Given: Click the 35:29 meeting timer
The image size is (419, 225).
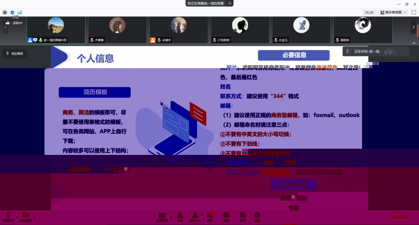Looking at the screenshot, I should [x=369, y=12].
